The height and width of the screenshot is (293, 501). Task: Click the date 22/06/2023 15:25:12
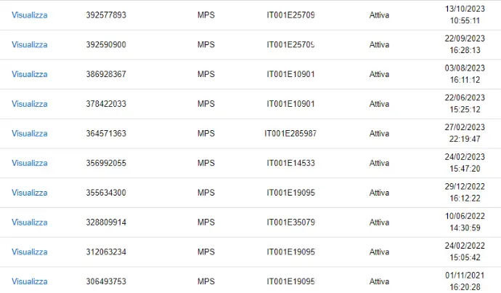tap(464, 104)
